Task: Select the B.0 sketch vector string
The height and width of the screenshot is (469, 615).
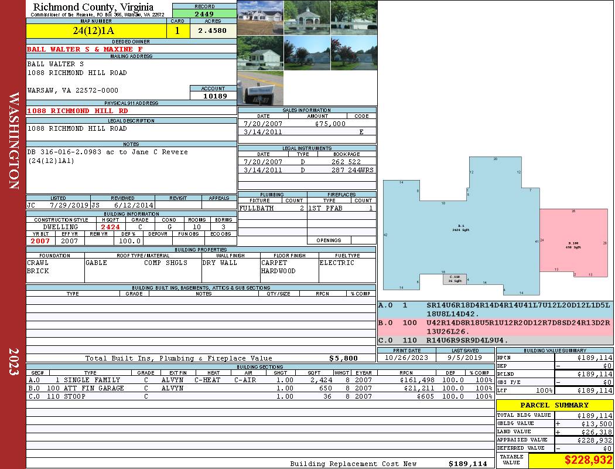Action: click(518, 327)
